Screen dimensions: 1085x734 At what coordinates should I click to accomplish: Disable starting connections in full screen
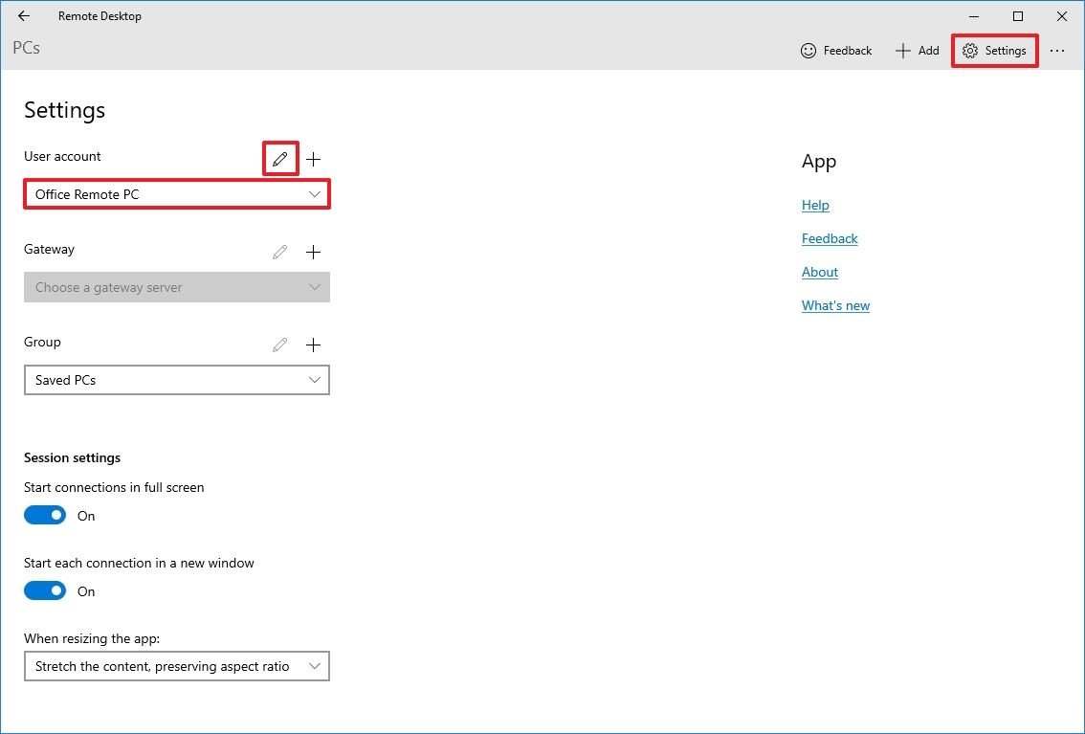pos(44,515)
